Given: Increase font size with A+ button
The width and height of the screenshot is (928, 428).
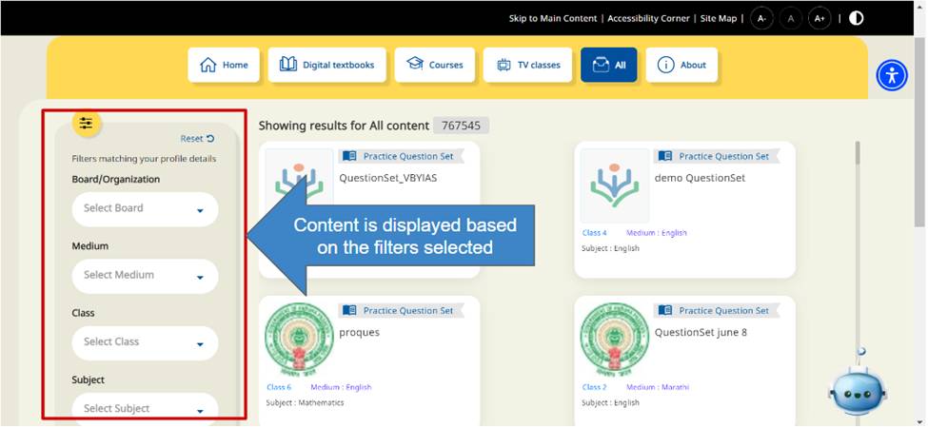Looking at the screenshot, I should 819,18.
